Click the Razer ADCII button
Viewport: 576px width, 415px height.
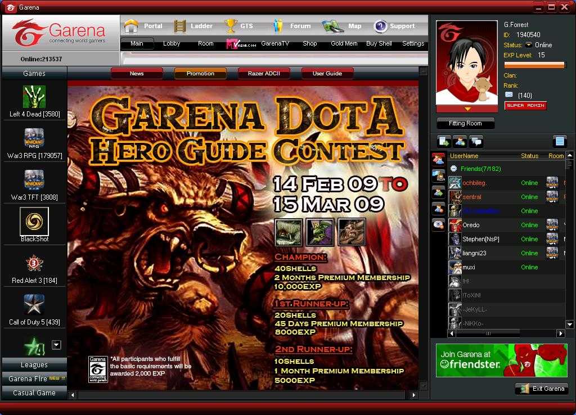pos(264,74)
